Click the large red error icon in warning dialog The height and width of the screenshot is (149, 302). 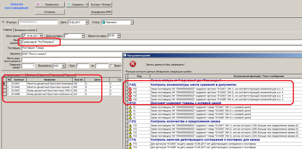pos(133,64)
